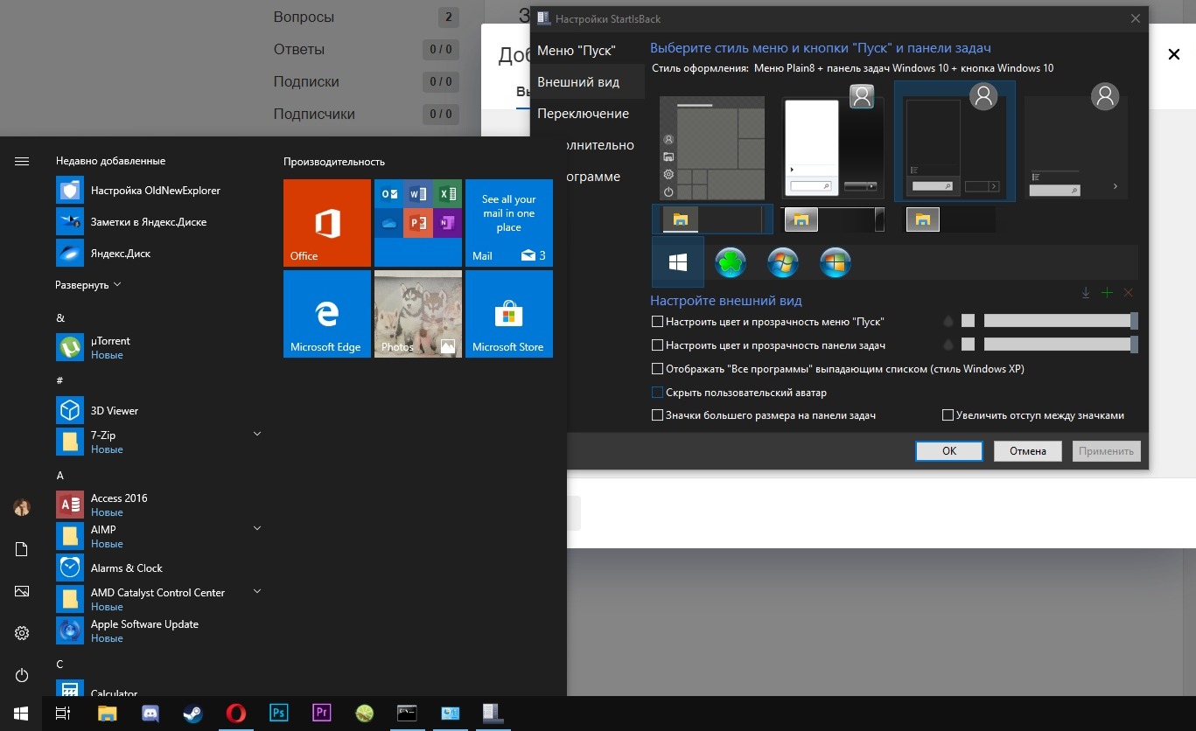Screen dimensions: 1196x731
Task: Click the Office tile
Action: coord(327,223)
